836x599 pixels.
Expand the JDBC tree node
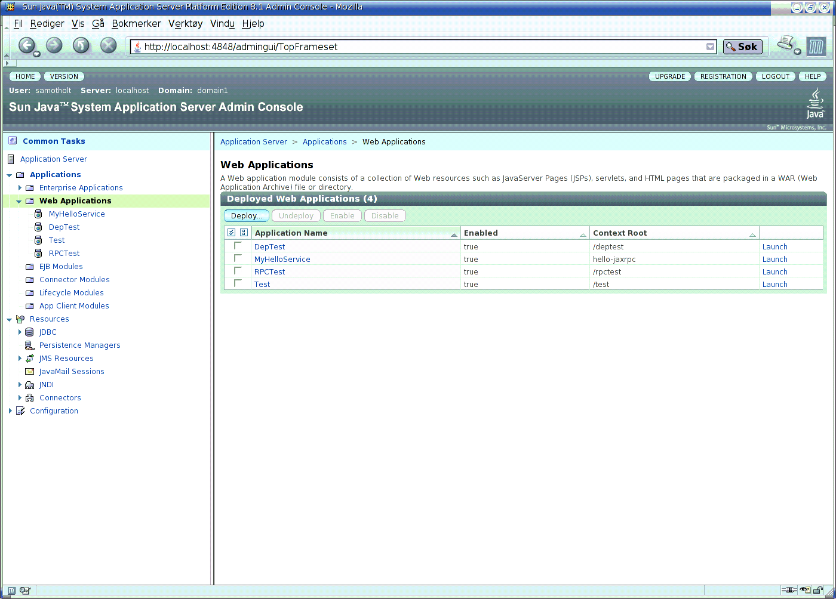tap(20, 332)
